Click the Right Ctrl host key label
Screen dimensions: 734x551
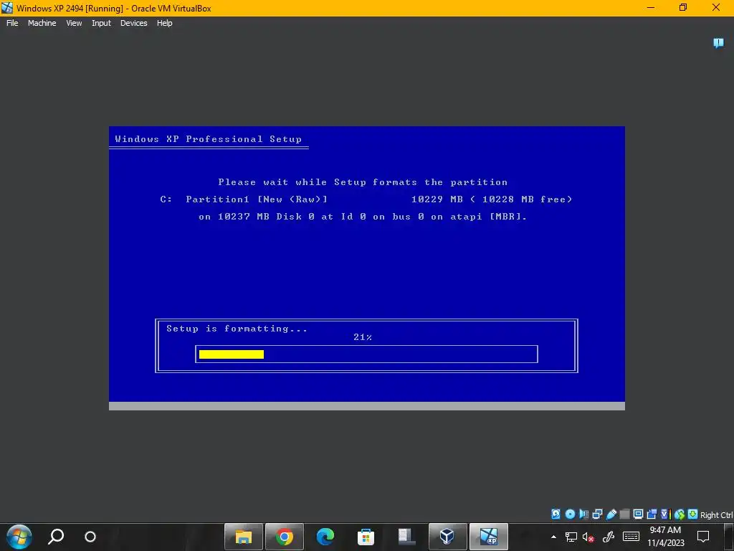[x=716, y=515]
